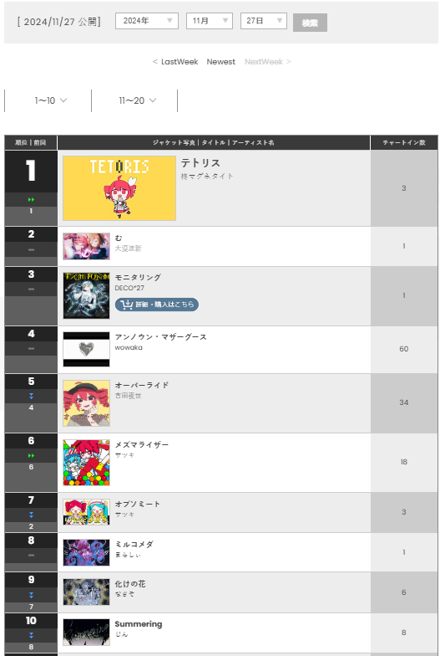The image size is (440, 656).
Task: Click the Summering song title
Action: click(x=139, y=624)
